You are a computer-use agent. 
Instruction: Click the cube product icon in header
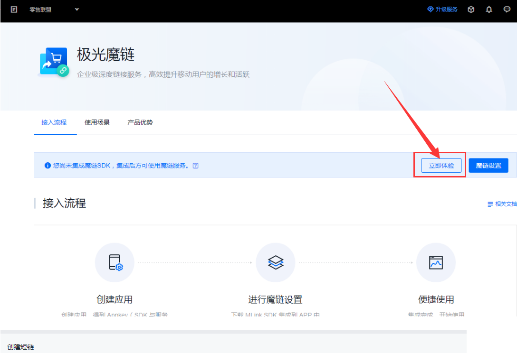pos(471,9)
